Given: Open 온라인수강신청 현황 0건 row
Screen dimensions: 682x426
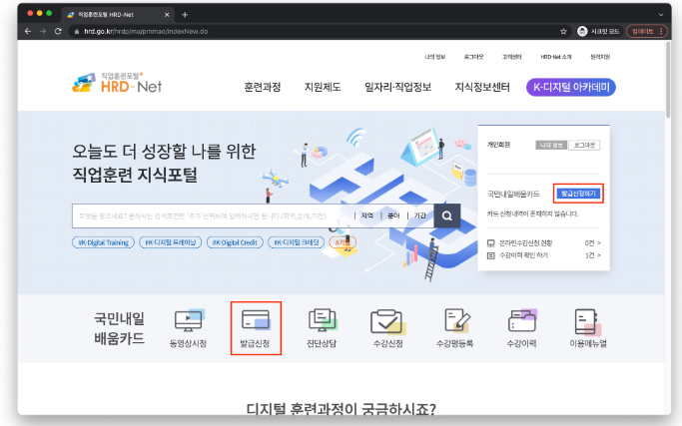Looking at the screenshot, I should pyautogui.click(x=543, y=243).
